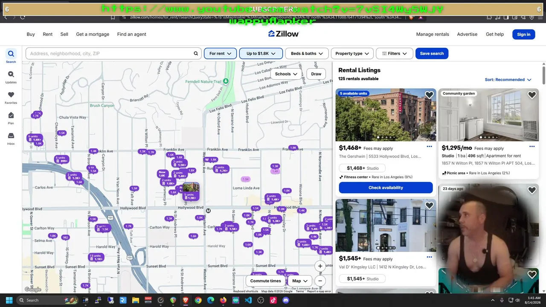Open Brave browser from the taskbar
The image size is (546, 307).
(186, 300)
